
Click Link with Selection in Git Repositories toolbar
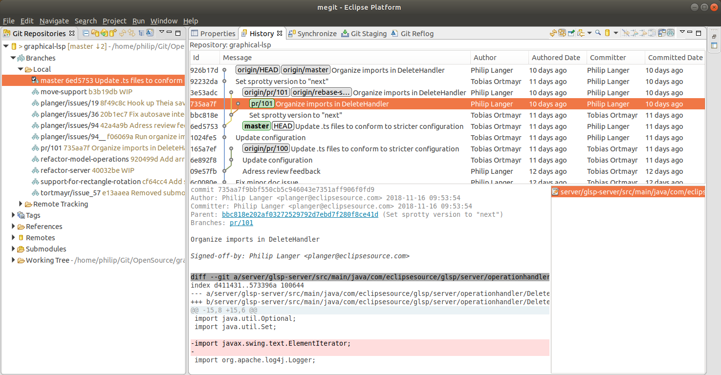pyautogui.click(x=131, y=33)
